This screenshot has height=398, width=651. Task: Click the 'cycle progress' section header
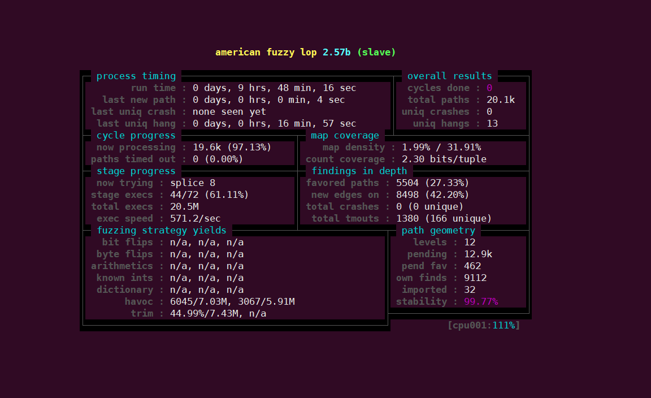[x=136, y=136]
